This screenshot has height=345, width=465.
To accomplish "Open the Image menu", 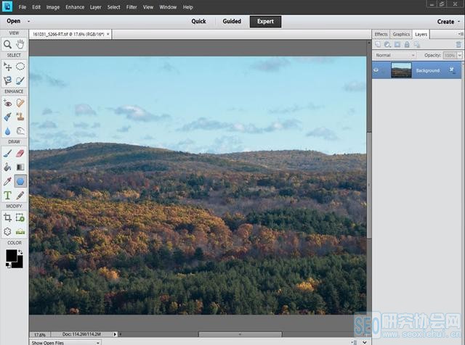I will point(53,7).
